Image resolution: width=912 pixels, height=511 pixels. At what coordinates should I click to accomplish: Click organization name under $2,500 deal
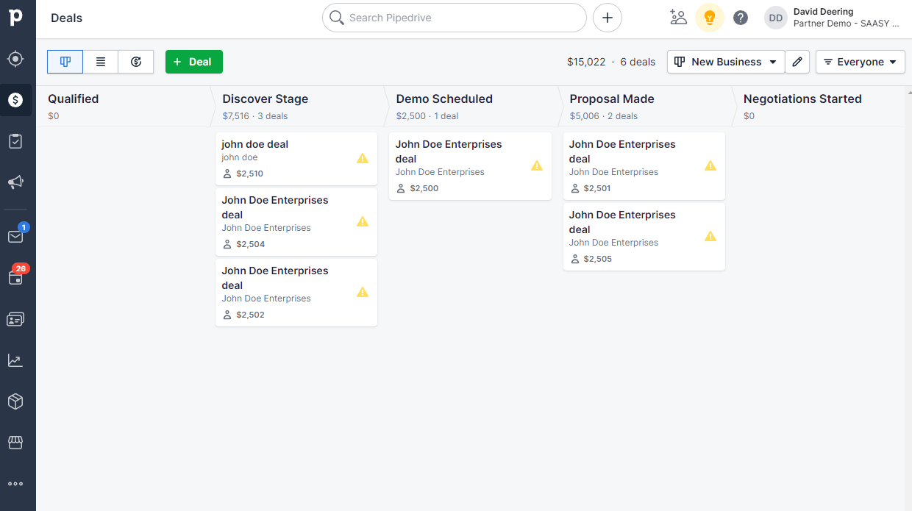pos(440,172)
